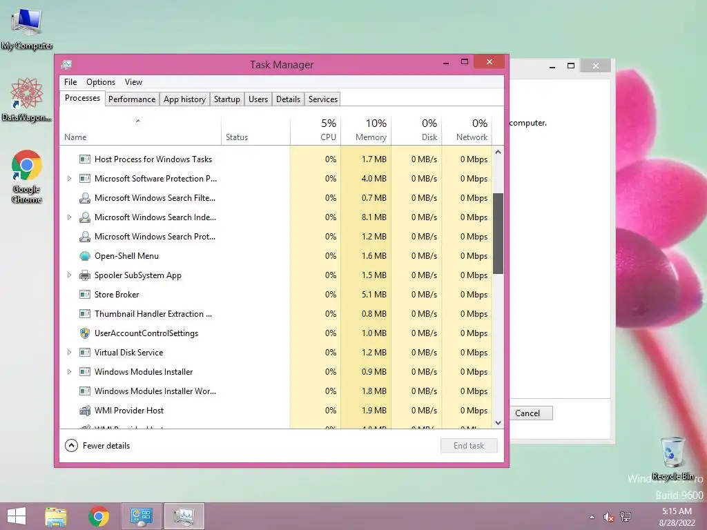Switch to the Performance tab
Viewport: 707px width, 530px height.
click(x=132, y=99)
